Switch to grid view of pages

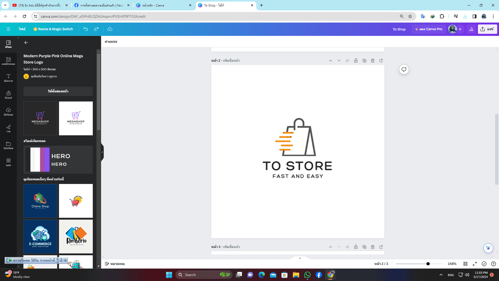[x=465, y=264]
